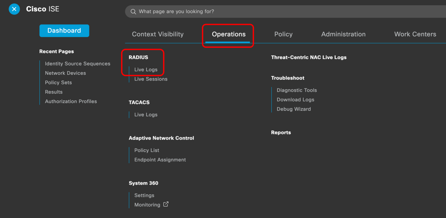
Task: Focus the page search field
Action: (x=285, y=12)
